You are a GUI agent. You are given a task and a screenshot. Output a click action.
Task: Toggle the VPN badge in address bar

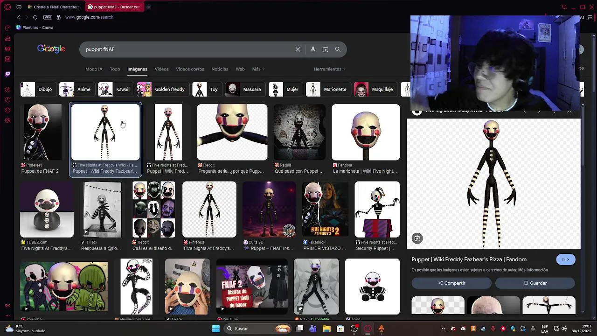tap(48, 17)
